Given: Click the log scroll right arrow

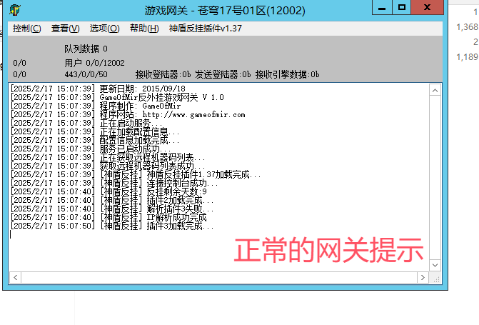Looking at the screenshot, I should [423, 278].
